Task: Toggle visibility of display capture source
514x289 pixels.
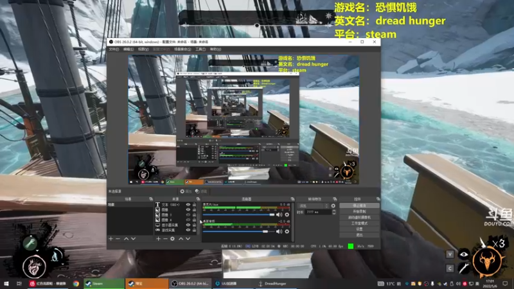Action: [188, 225]
